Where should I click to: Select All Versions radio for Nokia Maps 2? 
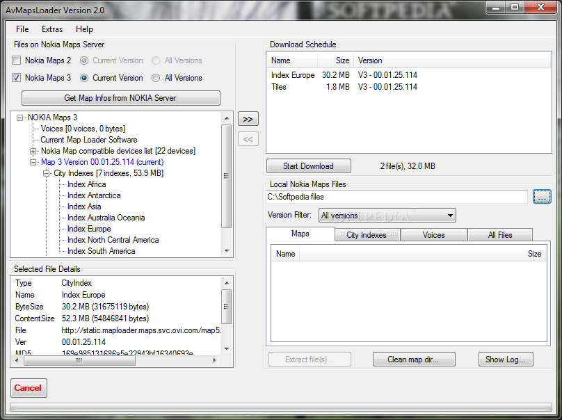tap(156, 60)
